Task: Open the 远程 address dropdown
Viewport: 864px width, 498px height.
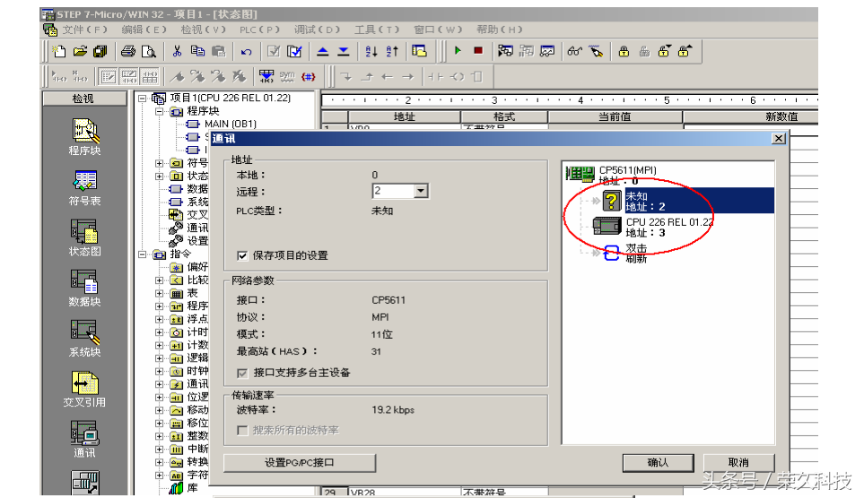Action: [x=421, y=191]
